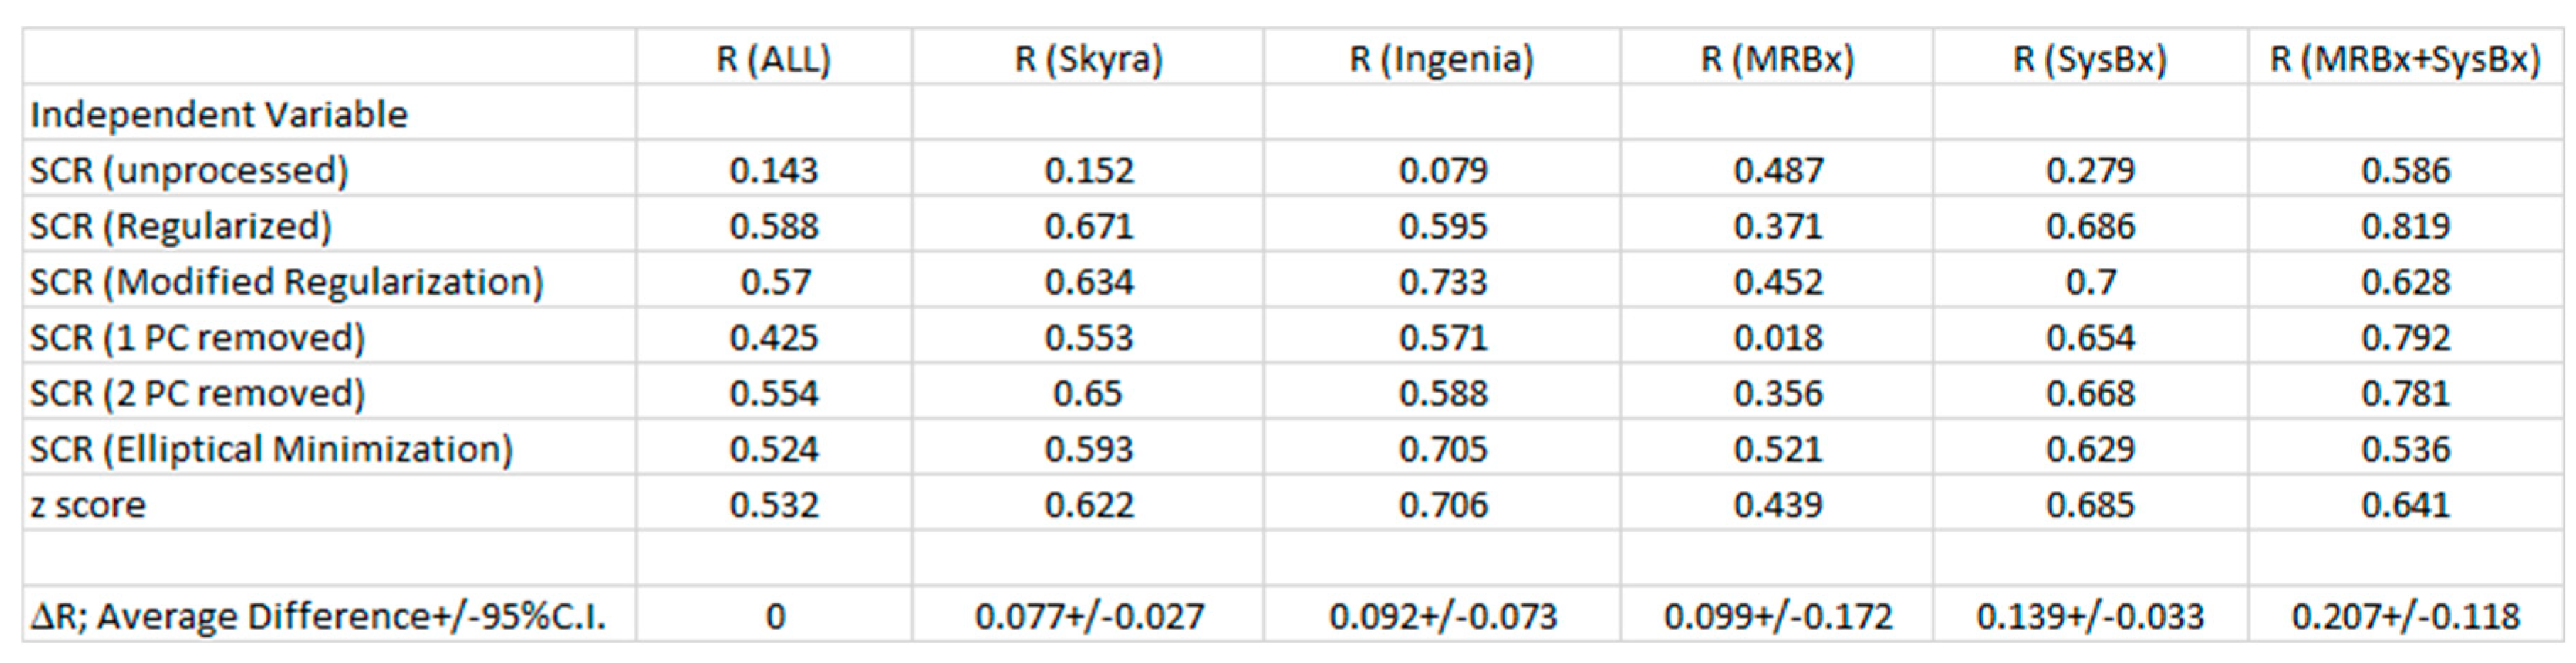Select the 0.099+/-0.172 cell
Screen dimensions: 2576x663
[1777, 617]
